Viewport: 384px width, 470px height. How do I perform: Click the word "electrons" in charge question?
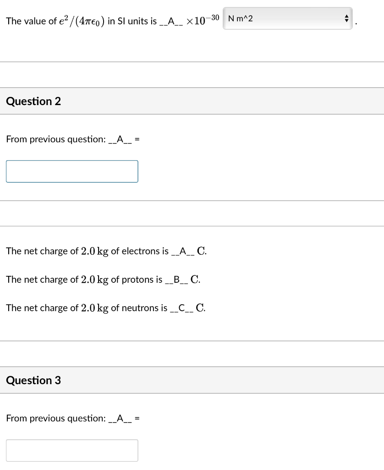point(140,251)
